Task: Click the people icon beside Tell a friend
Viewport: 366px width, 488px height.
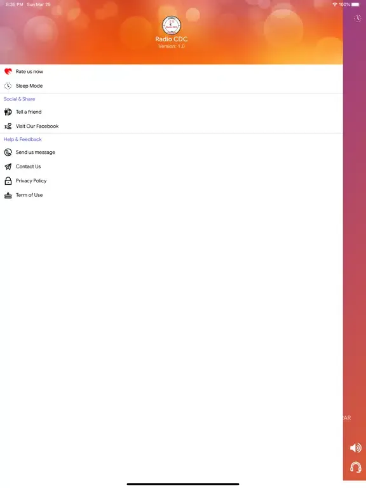Action: (8, 112)
